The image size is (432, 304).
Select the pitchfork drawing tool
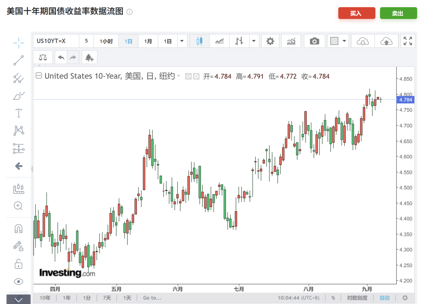(x=19, y=78)
